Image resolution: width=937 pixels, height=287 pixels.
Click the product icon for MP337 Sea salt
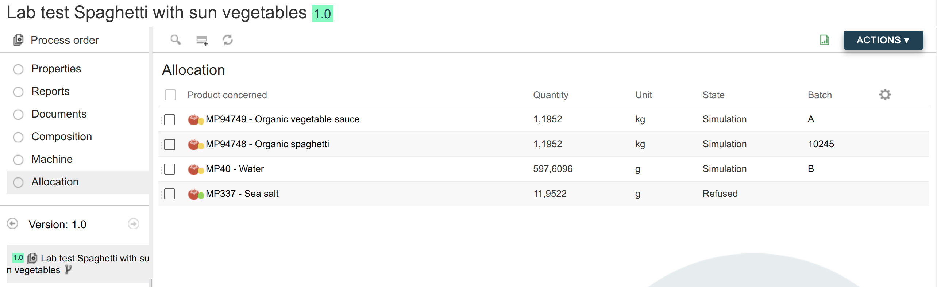click(x=196, y=194)
